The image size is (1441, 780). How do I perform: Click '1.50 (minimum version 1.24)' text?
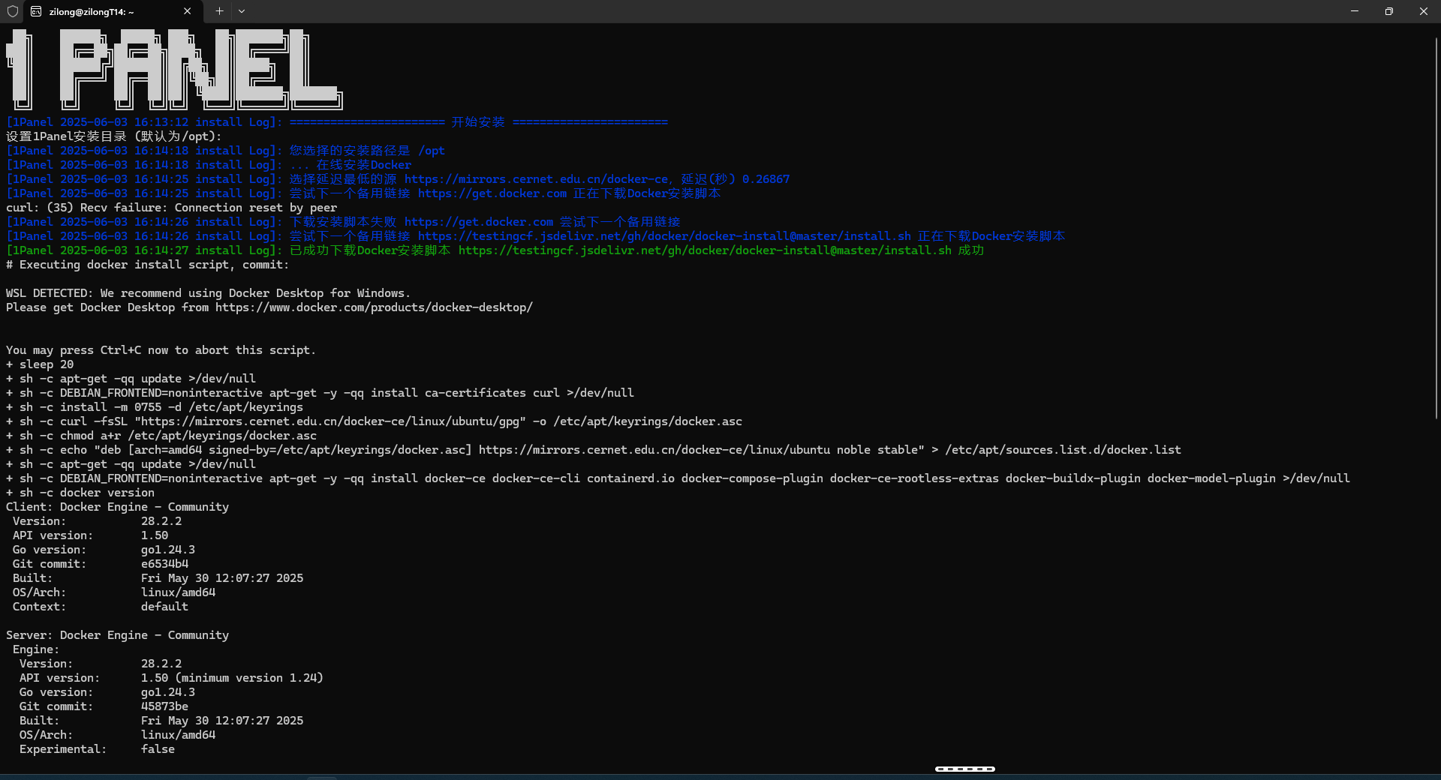click(232, 678)
